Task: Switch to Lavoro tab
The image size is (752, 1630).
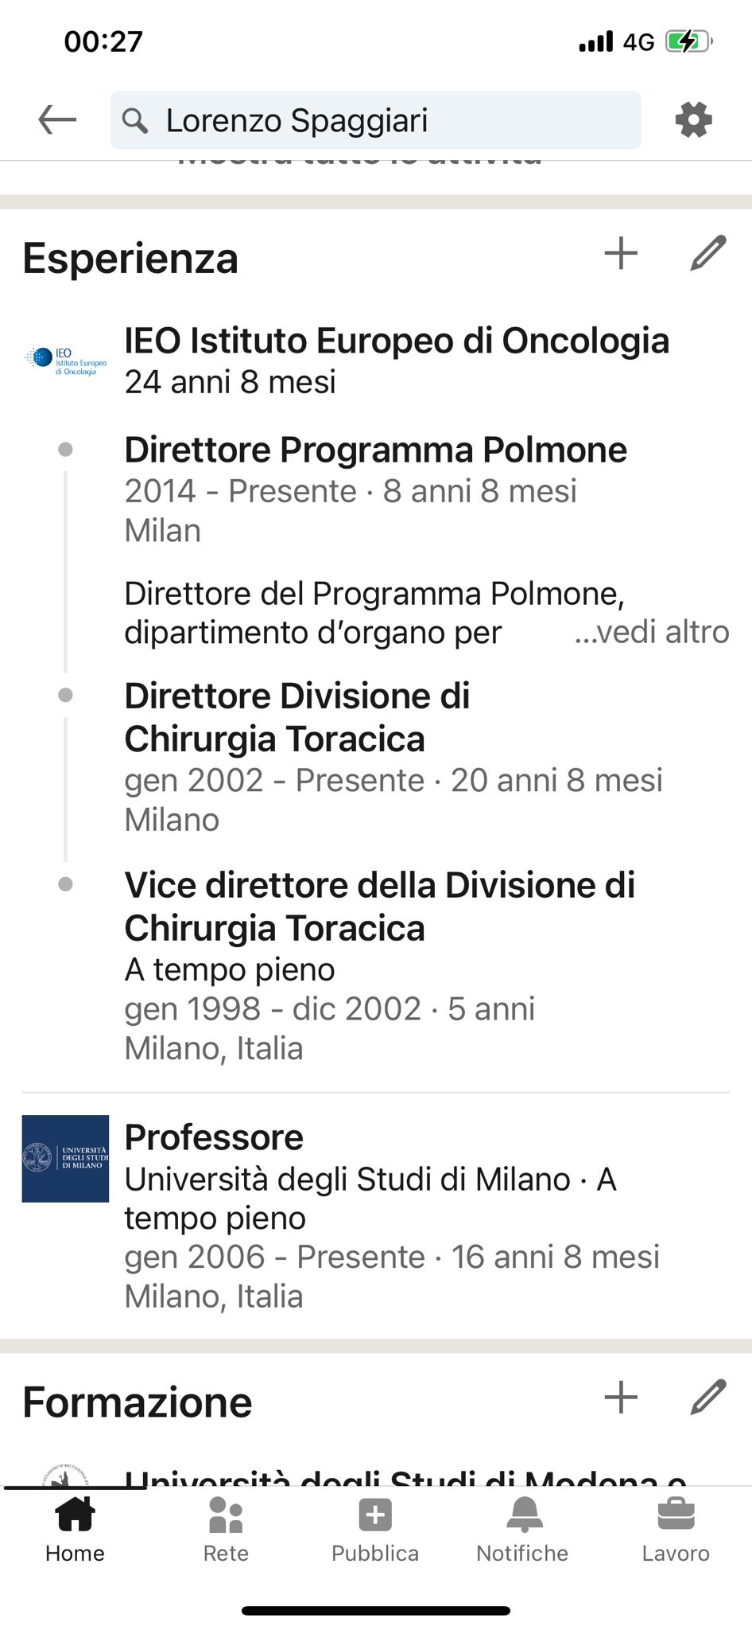Action: (676, 1530)
